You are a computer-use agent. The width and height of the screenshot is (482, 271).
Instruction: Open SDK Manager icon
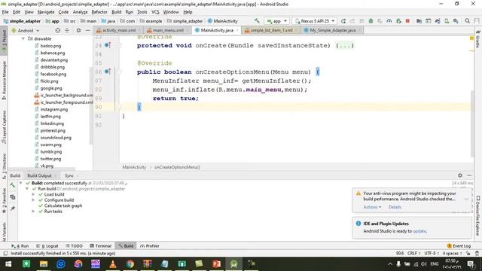tap(456, 21)
